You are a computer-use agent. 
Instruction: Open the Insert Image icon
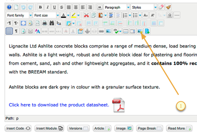[108, 31]
